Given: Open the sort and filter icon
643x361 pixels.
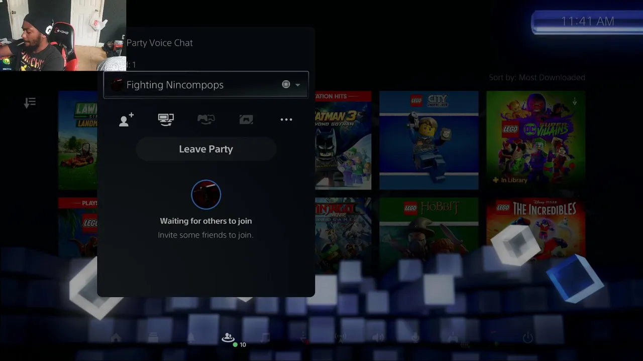Looking at the screenshot, I should pos(30,103).
